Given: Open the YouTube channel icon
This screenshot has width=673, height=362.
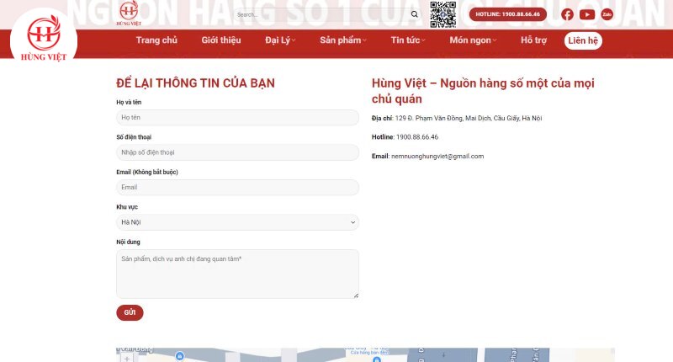Looking at the screenshot, I should pyautogui.click(x=587, y=14).
